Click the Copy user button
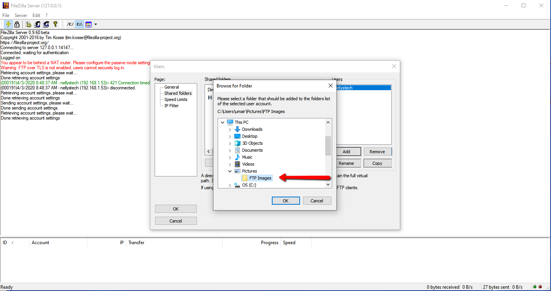 377,163
